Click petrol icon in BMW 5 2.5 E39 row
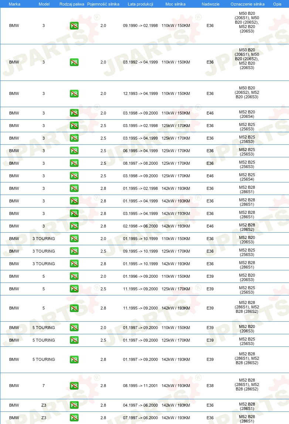This screenshot has height=424, width=289. tap(74, 289)
